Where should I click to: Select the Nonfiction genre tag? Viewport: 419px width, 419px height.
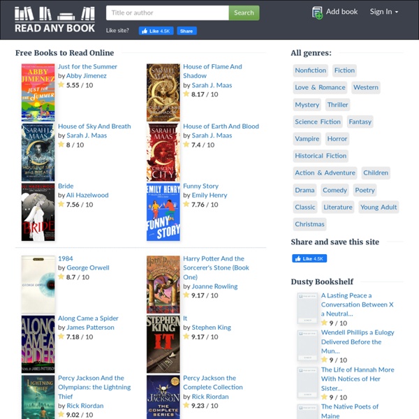point(310,71)
